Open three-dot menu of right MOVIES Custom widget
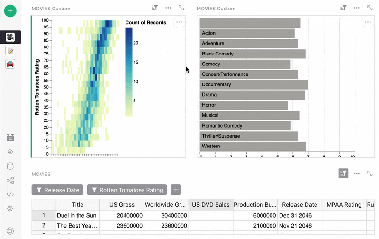This screenshot has width=379, height=239. click(357, 8)
